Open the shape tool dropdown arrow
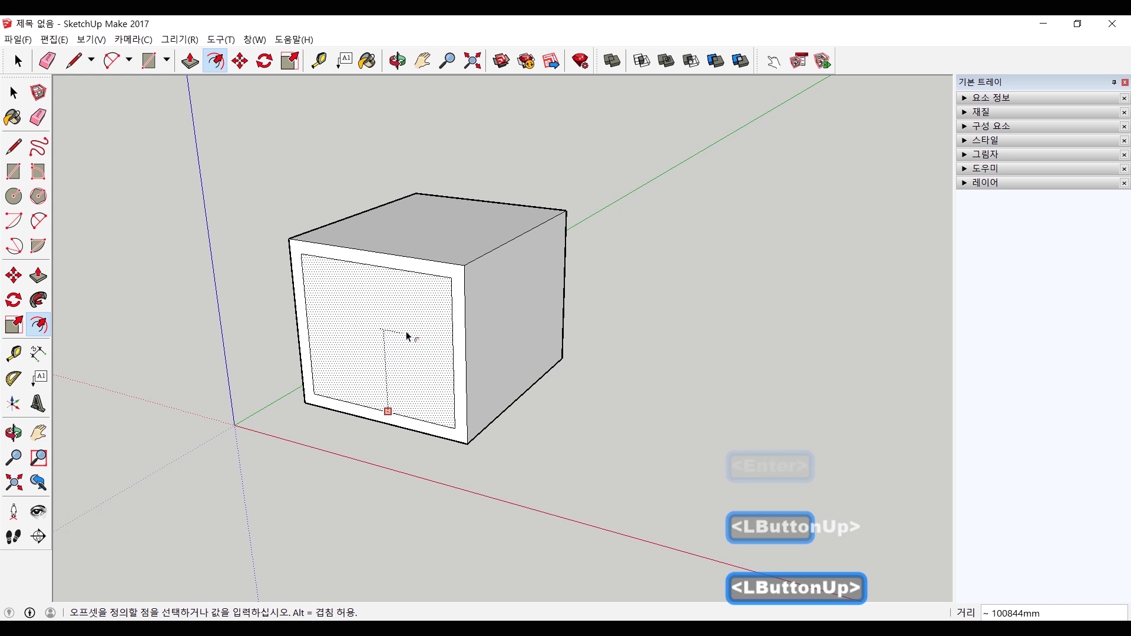This screenshot has width=1131, height=636. tap(167, 60)
